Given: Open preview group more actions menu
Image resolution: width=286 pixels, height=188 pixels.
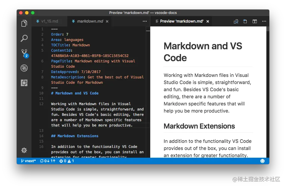Looking at the screenshot, I should (264, 21).
